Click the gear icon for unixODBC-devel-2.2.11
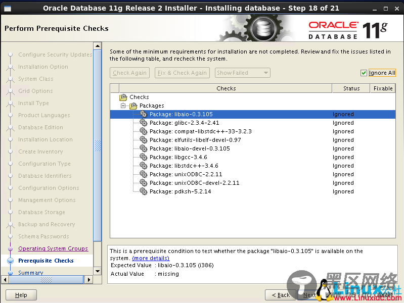 coord(143,183)
